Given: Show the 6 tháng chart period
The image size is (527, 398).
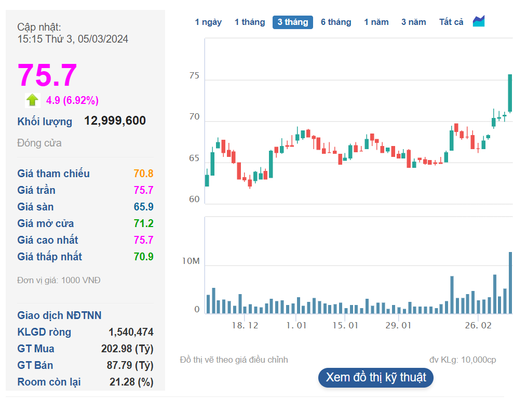Looking at the screenshot, I should [336, 22].
